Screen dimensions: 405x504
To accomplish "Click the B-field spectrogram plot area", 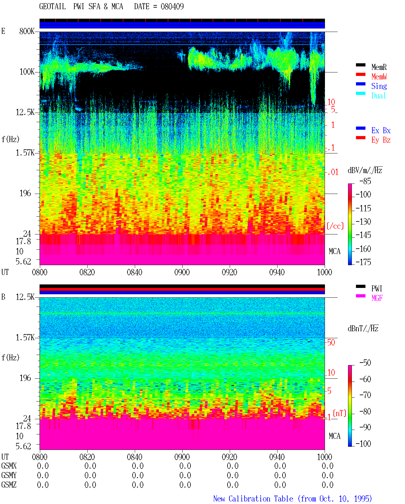I will (x=182, y=373).
